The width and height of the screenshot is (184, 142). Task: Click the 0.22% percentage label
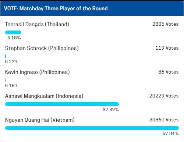(x=12, y=62)
